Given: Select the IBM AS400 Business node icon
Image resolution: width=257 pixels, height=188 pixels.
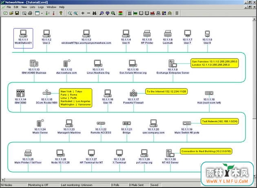Looking at the screenshot, I should 34,63.
